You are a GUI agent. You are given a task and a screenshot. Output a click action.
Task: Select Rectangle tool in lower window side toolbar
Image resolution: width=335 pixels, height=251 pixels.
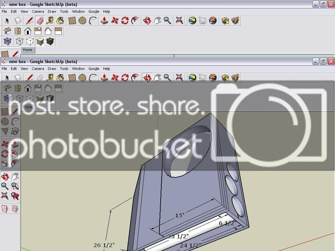(5, 111)
